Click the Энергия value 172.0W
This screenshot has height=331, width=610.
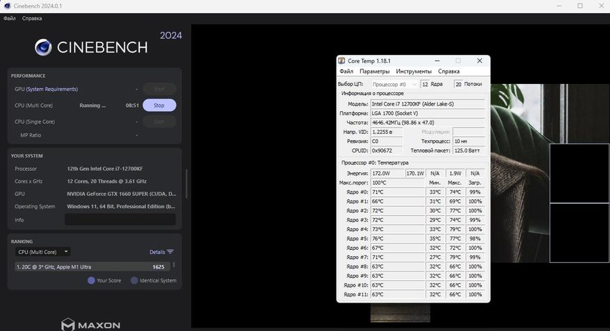[x=387, y=173]
